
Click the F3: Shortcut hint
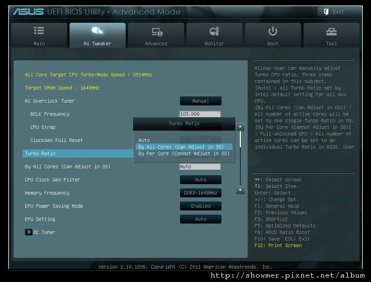(271, 219)
